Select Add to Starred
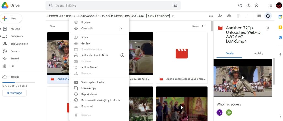This screenshot has width=283, height=121. point(99,67)
